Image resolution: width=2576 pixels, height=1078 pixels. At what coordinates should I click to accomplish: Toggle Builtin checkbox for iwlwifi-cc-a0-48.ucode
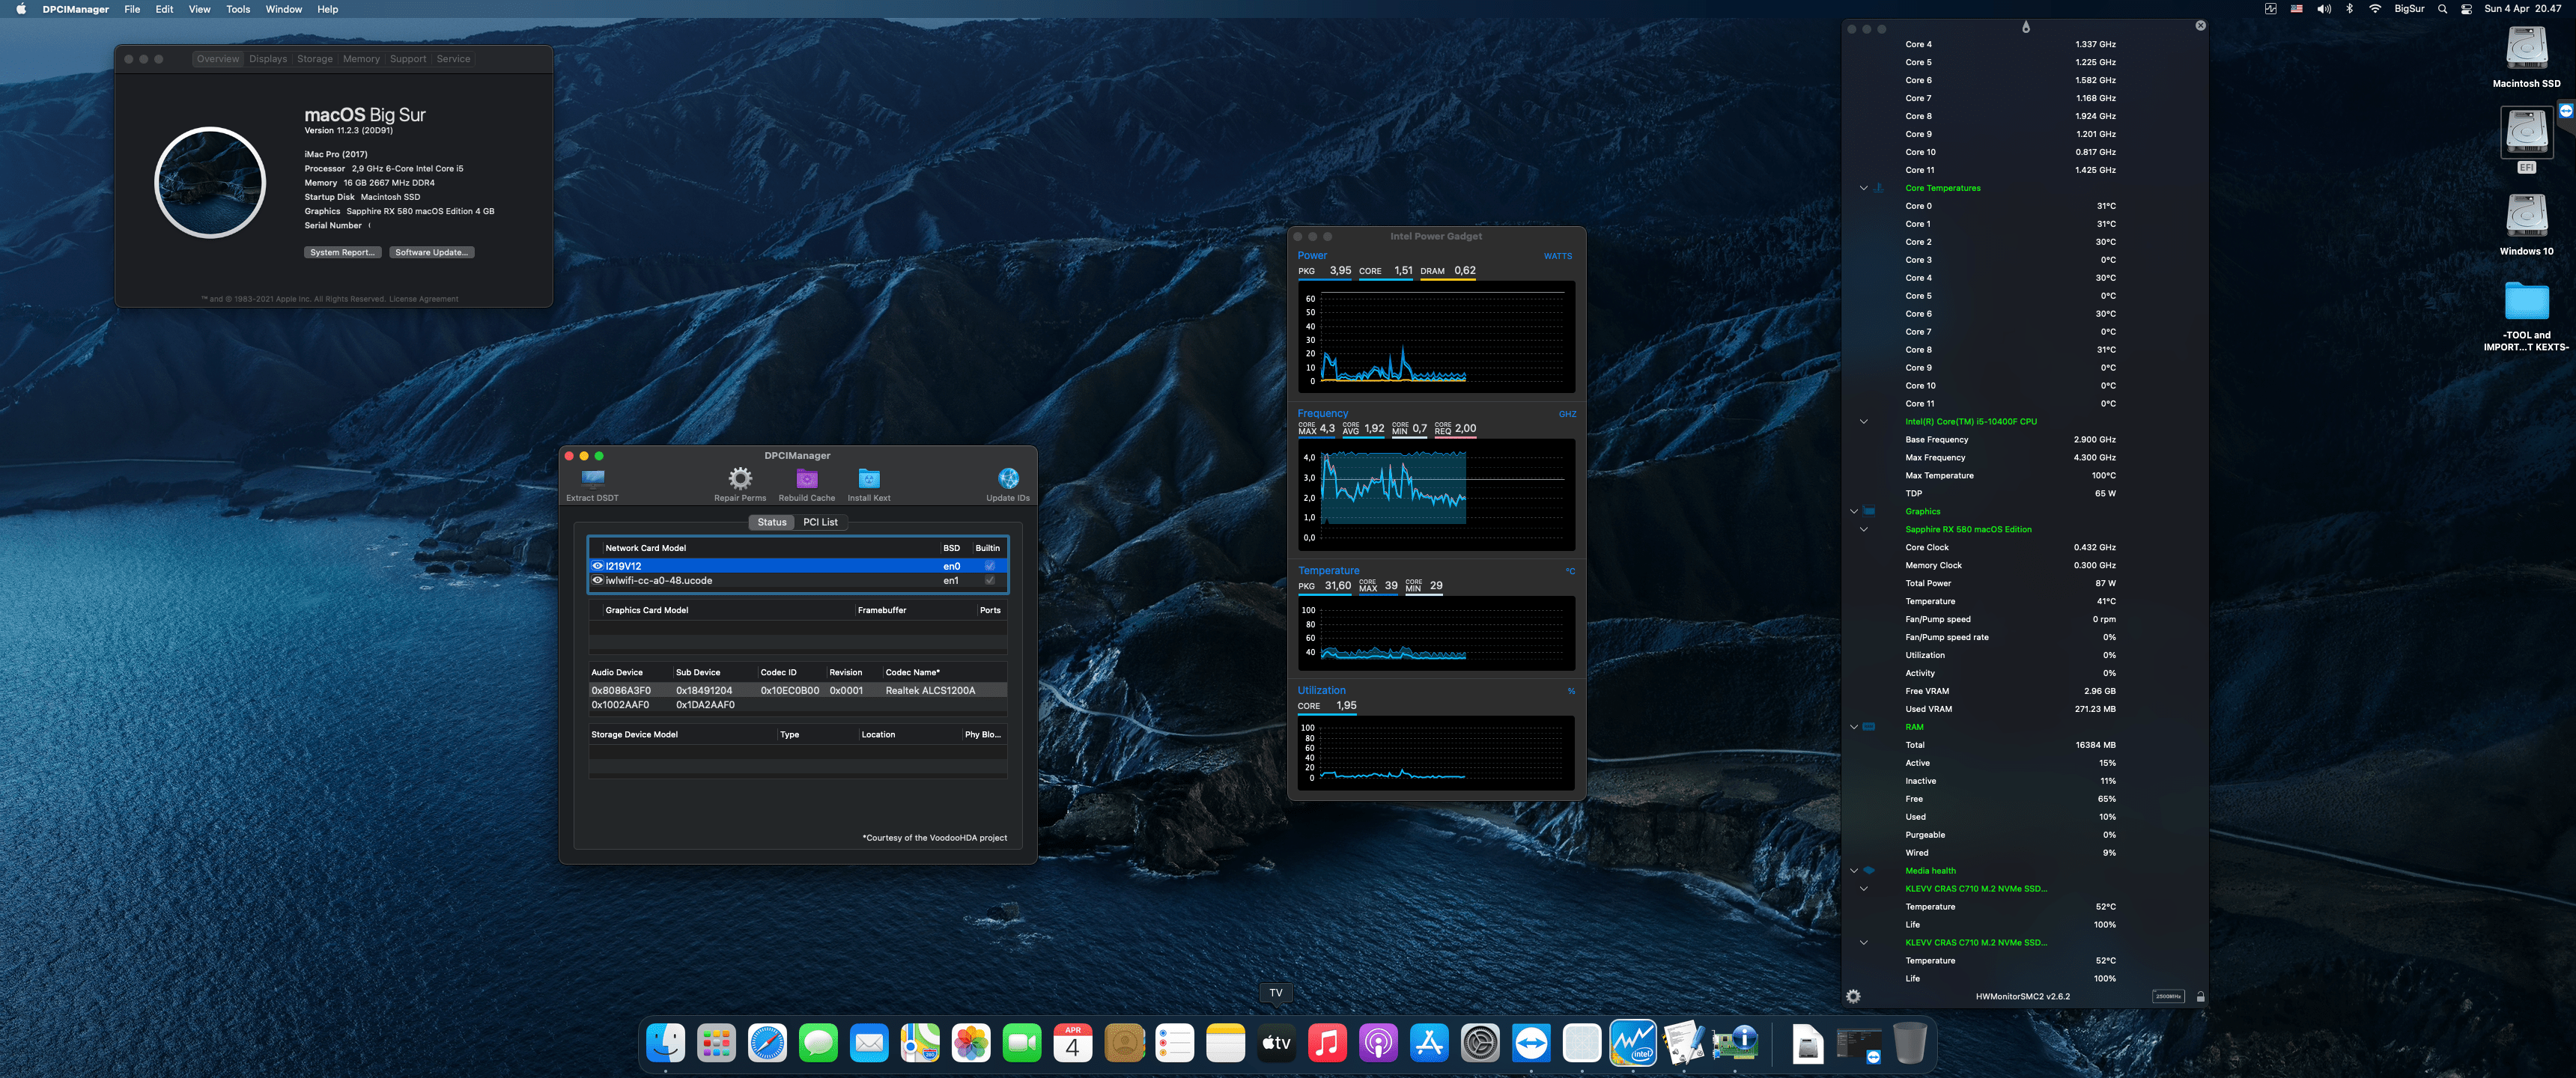tap(990, 580)
